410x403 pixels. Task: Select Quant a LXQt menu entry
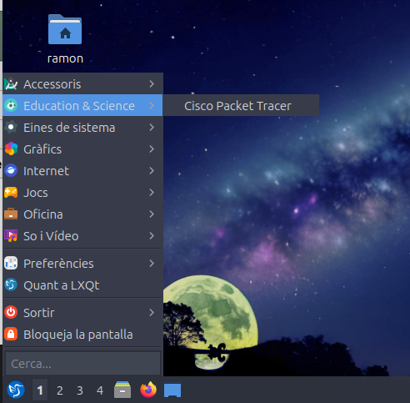tap(82, 285)
